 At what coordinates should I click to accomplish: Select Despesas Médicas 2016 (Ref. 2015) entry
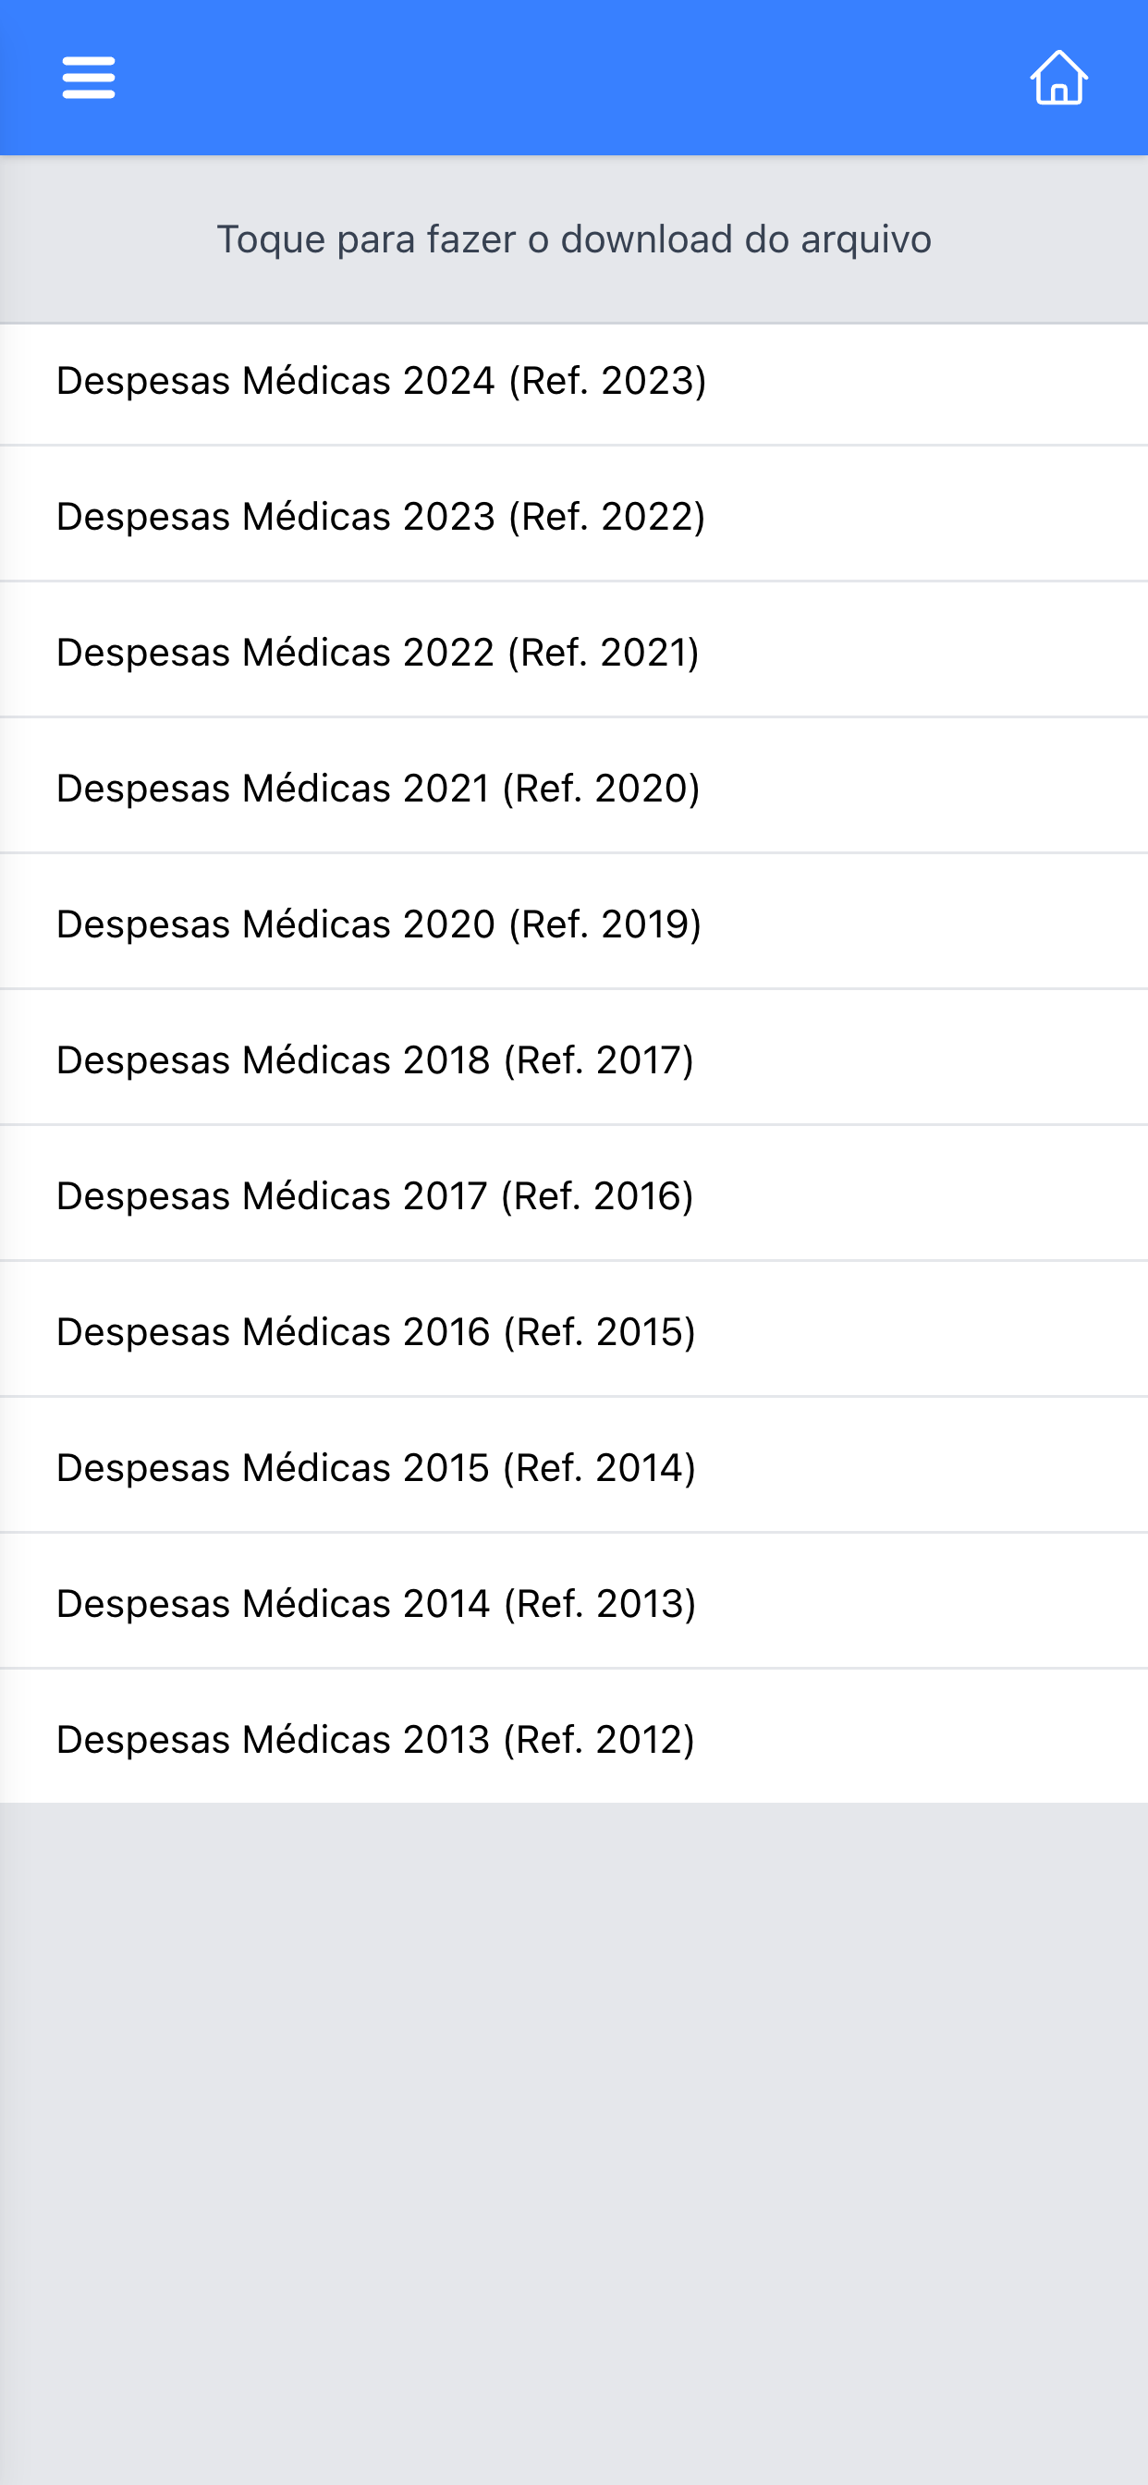574,1330
